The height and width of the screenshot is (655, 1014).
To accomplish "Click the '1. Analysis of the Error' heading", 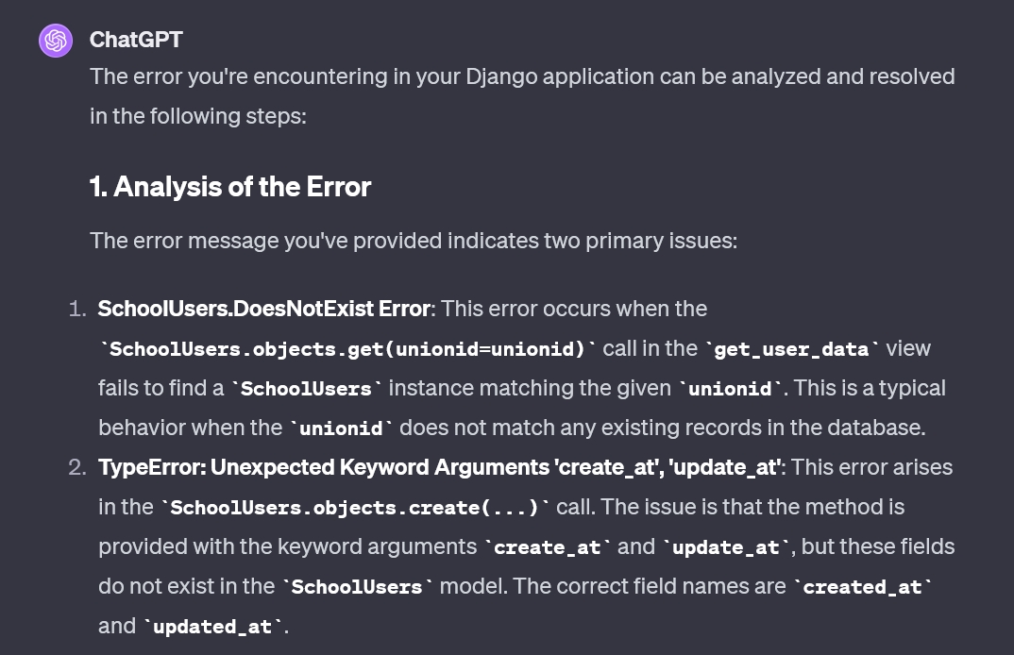I will tap(230, 187).
